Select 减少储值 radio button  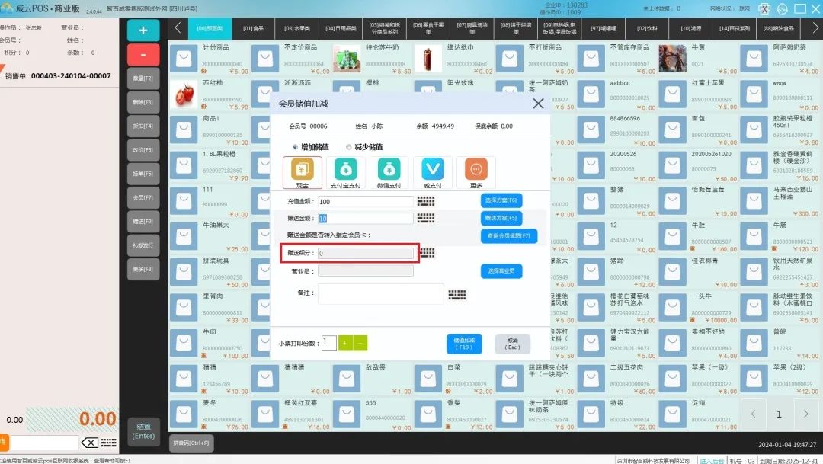[x=349, y=147]
